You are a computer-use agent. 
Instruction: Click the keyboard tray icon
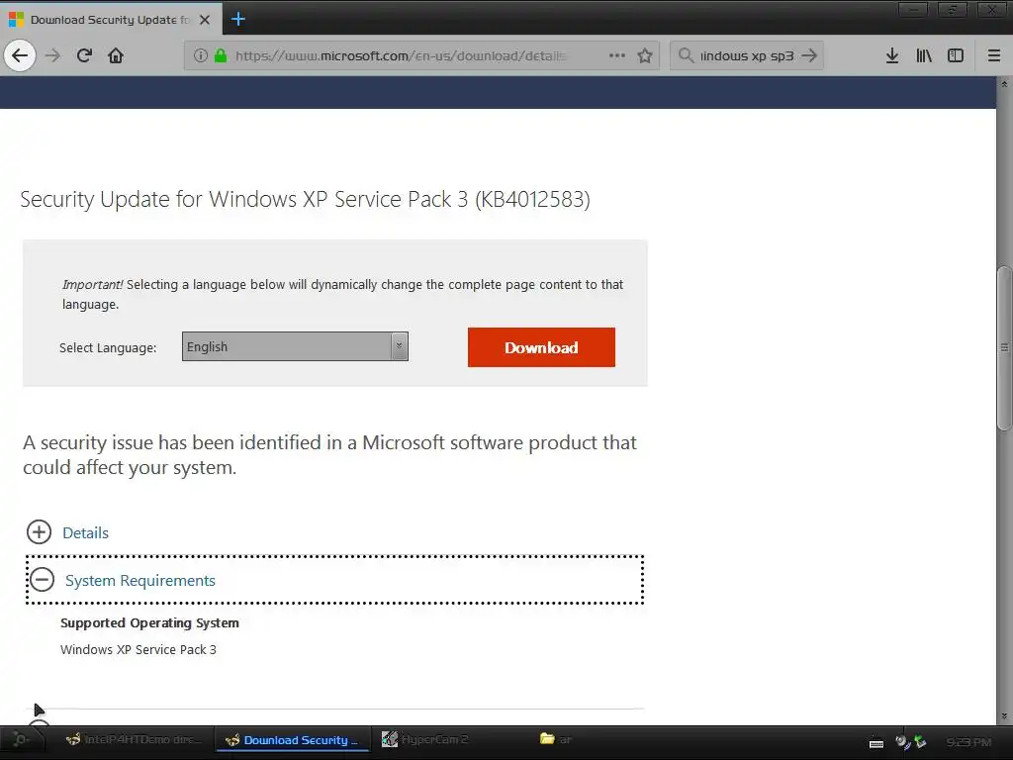click(x=876, y=742)
